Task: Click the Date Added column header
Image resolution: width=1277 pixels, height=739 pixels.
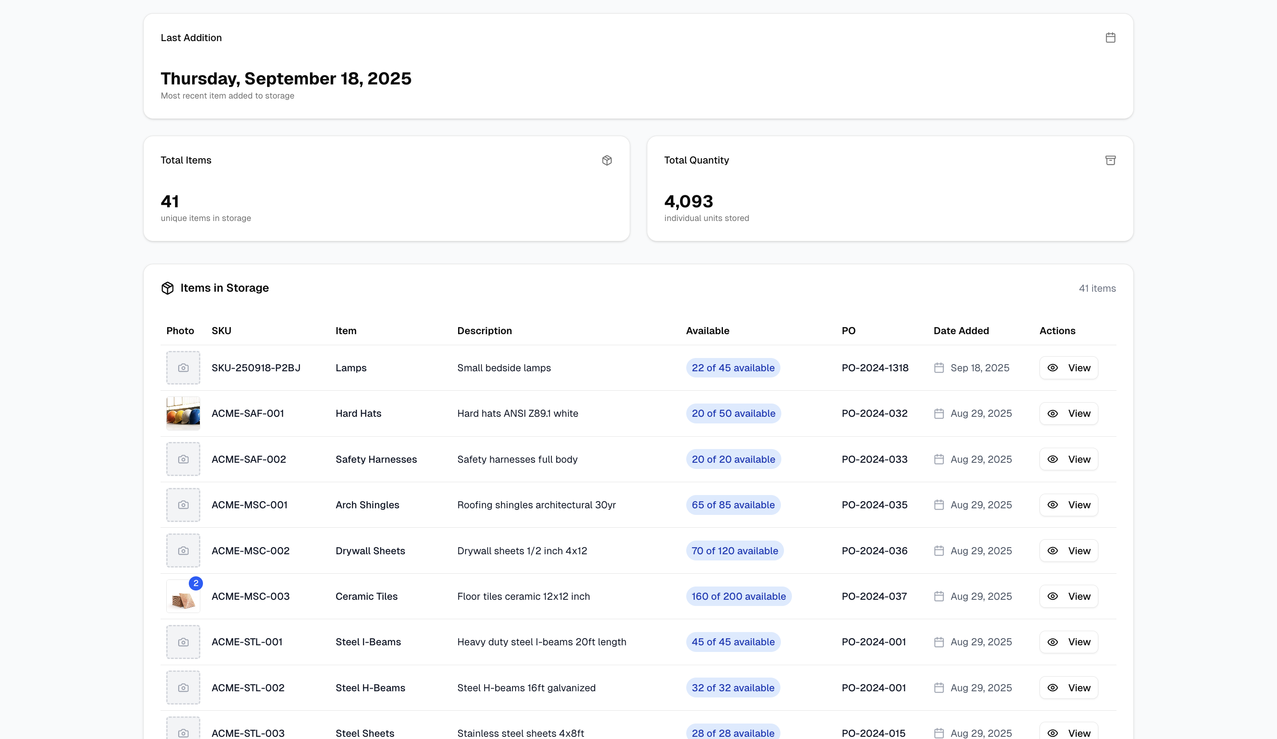Action: point(961,330)
